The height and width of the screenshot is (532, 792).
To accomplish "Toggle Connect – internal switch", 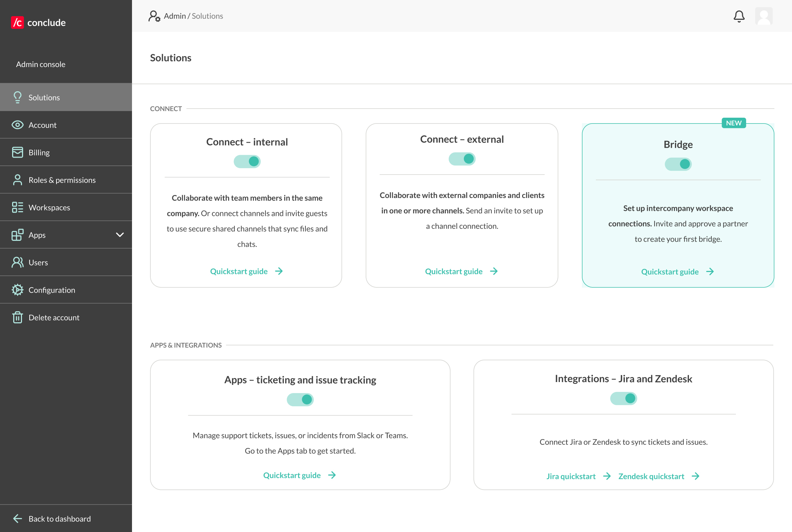I will tap(247, 161).
